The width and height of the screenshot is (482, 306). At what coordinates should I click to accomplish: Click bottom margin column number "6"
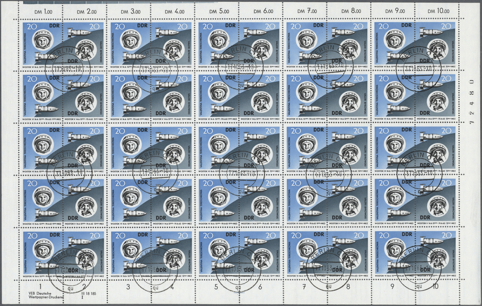coord(260,287)
